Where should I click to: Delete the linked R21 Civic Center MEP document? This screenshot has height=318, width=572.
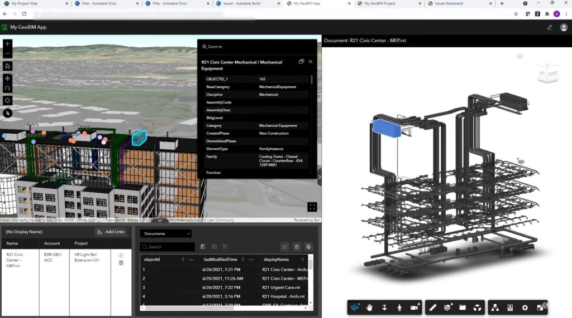point(121,263)
